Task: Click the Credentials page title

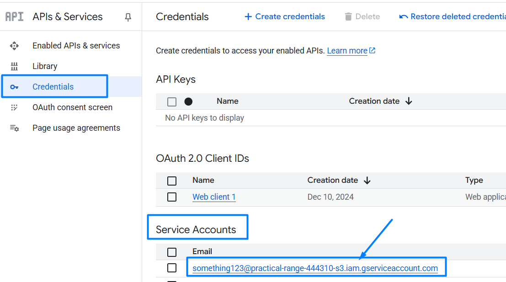Action: click(182, 16)
